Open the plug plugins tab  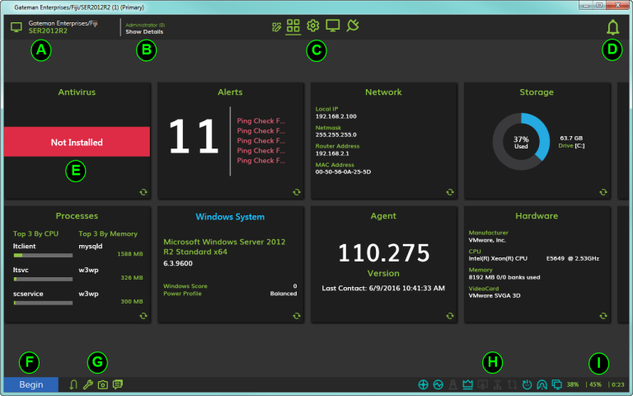(x=353, y=26)
